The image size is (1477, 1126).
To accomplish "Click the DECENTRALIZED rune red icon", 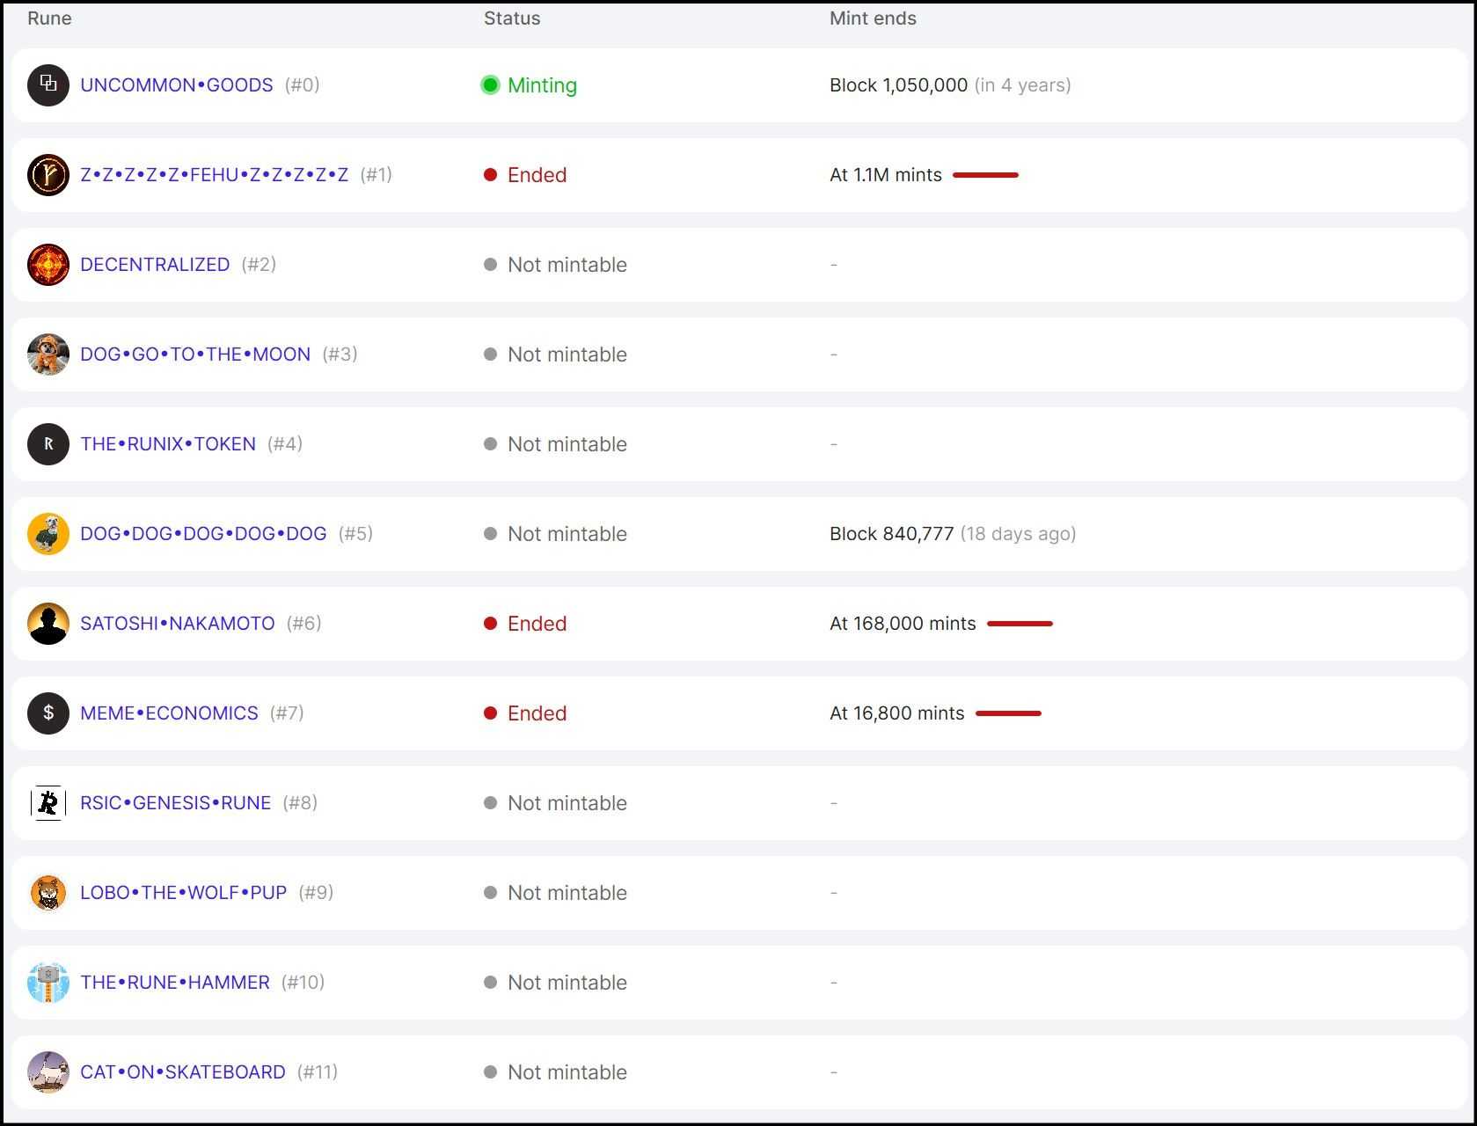I will tap(48, 265).
